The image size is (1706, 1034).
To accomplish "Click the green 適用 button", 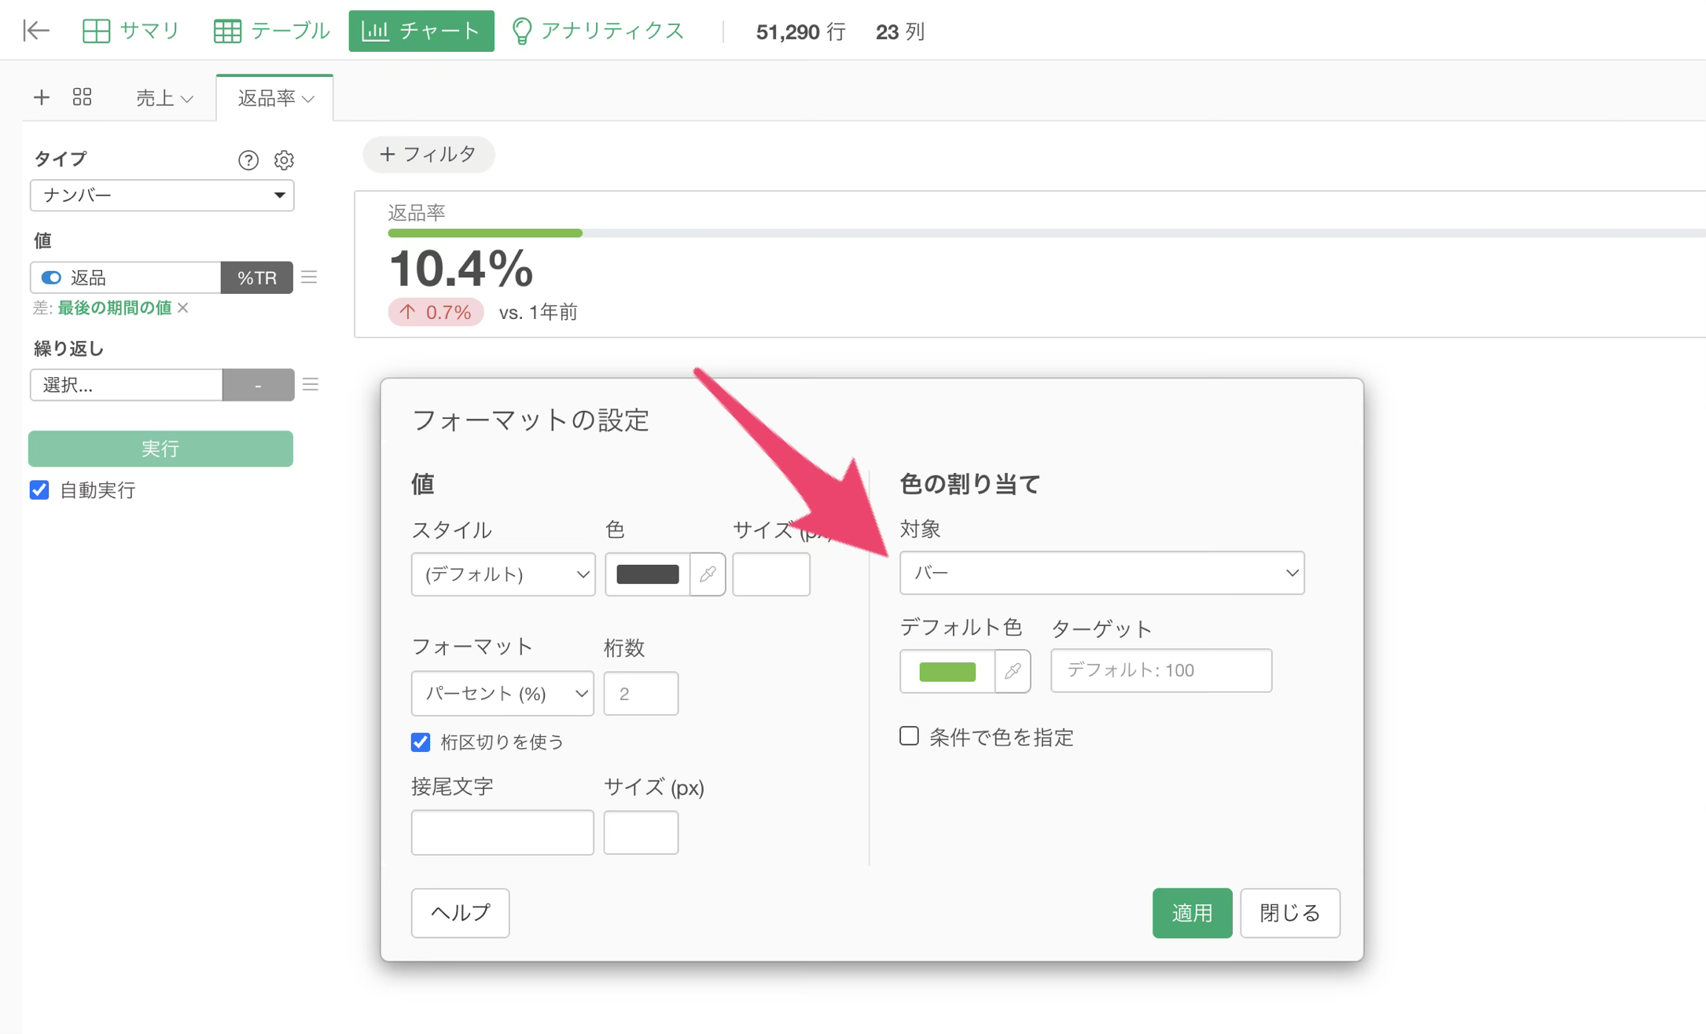I will click(x=1192, y=913).
